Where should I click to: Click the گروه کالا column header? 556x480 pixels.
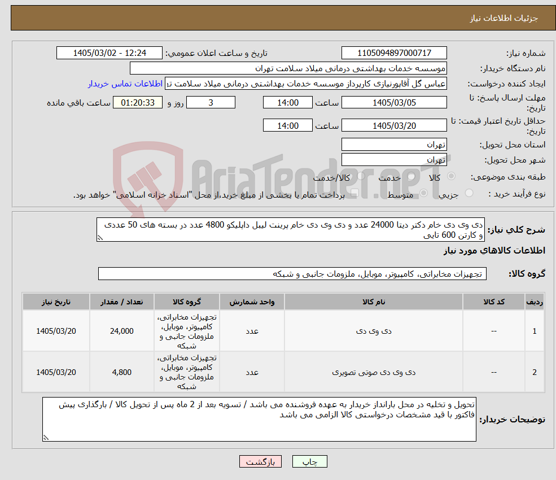pos(186,302)
